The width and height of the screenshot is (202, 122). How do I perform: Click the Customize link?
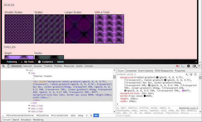tap(47, 62)
